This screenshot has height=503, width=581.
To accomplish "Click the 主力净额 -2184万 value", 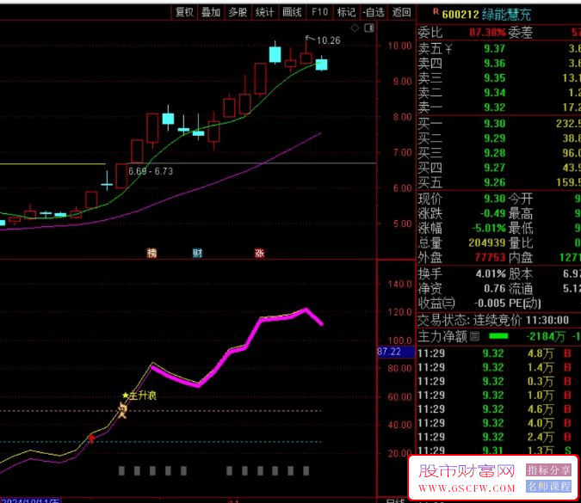I will point(546,336).
